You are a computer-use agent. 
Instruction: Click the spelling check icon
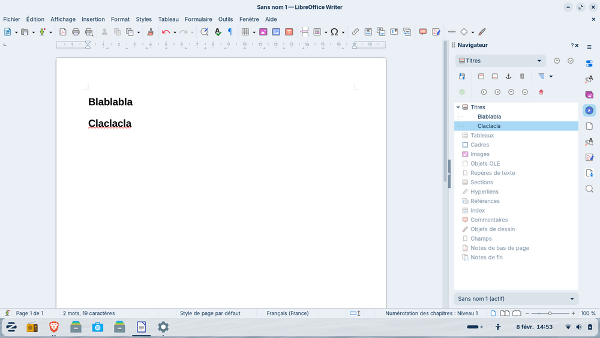218,32
